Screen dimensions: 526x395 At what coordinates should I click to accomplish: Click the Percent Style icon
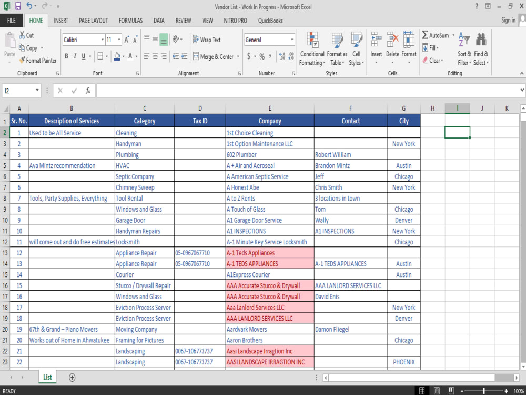[x=261, y=56]
